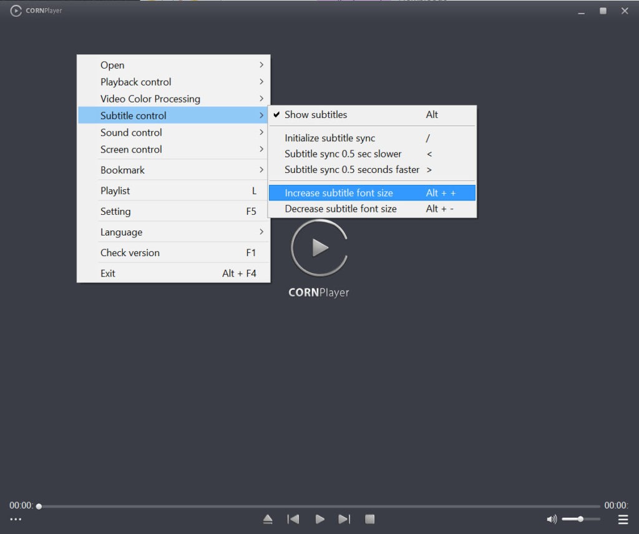Click the playback seek bar
The width and height of the screenshot is (639, 534).
319,507
